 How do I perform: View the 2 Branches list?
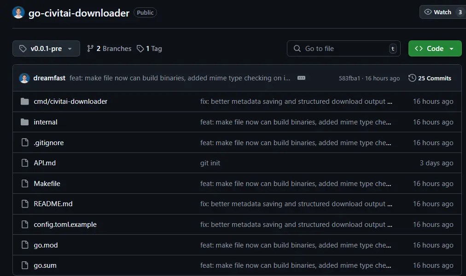pyautogui.click(x=109, y=49)
